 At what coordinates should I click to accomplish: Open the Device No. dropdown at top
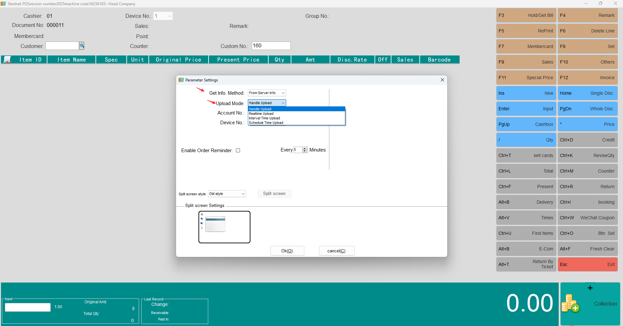click(163, 16)
